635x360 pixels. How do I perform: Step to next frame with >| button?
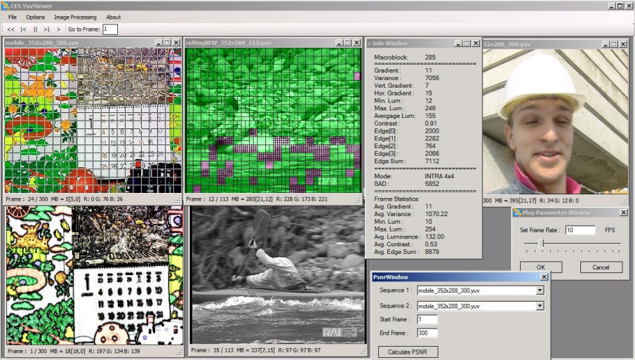[46, 29]
